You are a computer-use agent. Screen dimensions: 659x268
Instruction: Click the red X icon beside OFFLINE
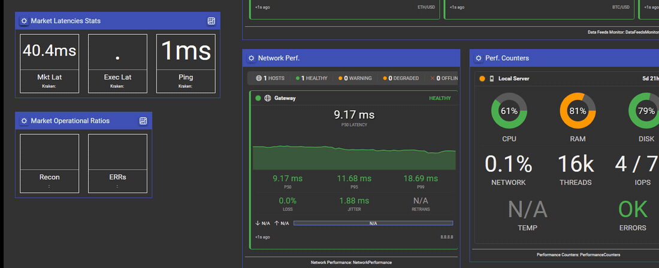point(433,78)
